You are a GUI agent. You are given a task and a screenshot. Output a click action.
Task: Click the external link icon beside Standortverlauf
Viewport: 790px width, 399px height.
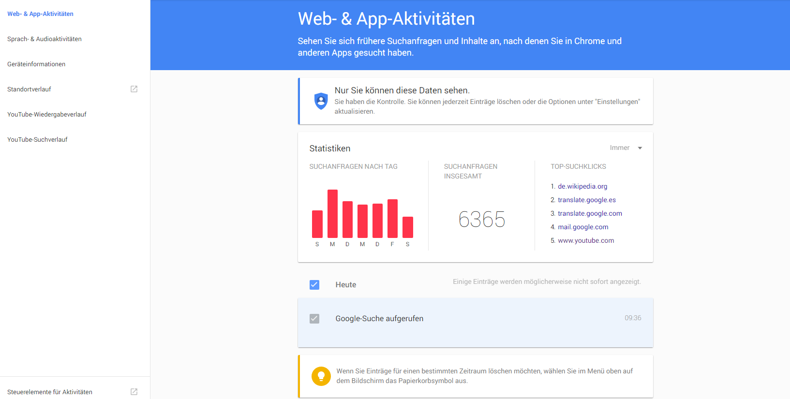tap(134, 89)
